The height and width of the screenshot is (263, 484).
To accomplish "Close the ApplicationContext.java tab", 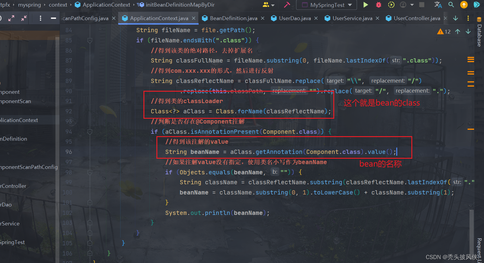I will coord(193,18).
